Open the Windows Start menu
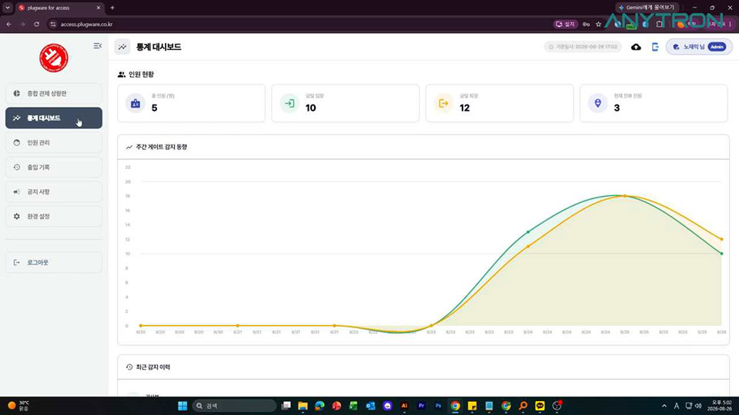Viewport: 739px width, 415px height. 183,406
